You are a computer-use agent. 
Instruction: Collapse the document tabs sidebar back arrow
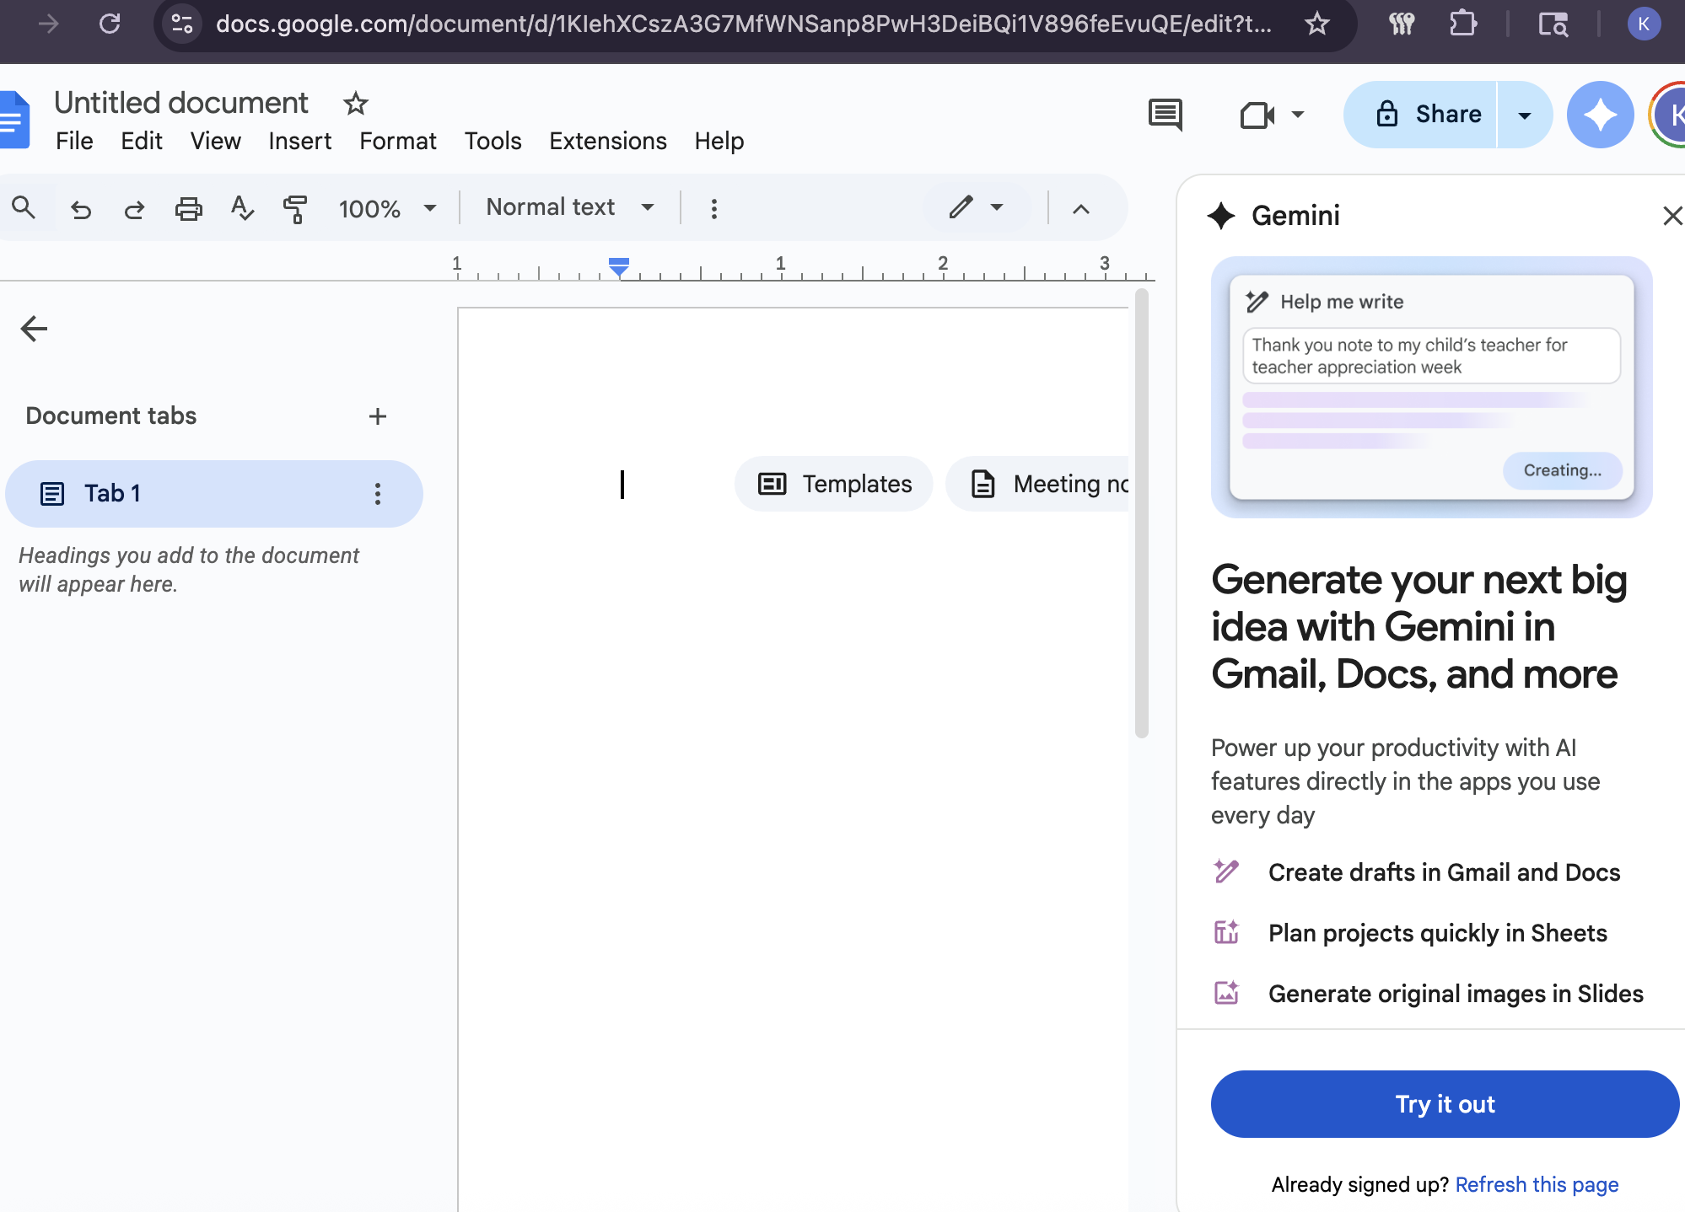tap(34, 329)
